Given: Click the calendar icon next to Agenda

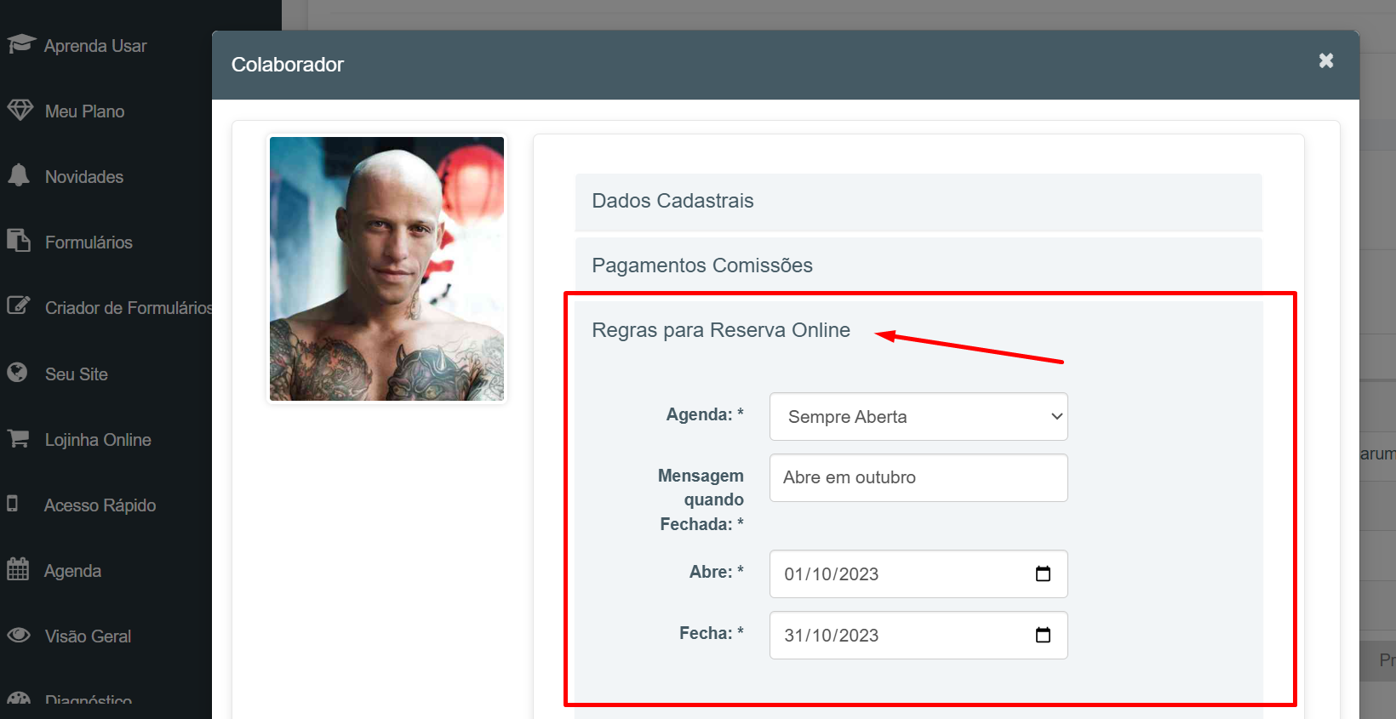Looking at the screenshot, I should coord(18,569).
